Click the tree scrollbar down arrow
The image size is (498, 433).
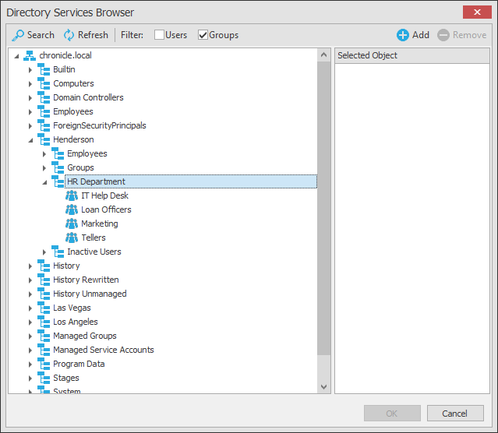tap(323, 386)
